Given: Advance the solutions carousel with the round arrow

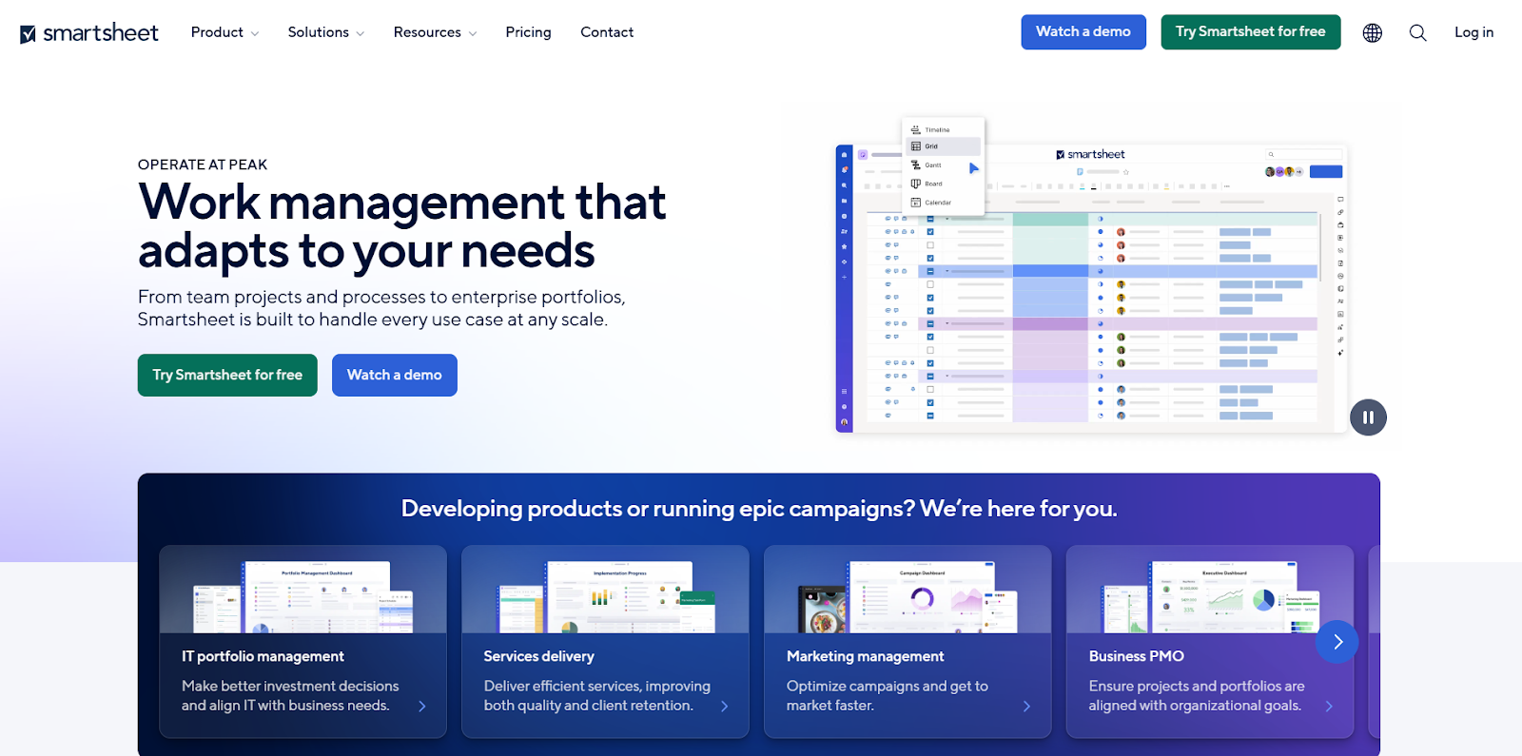Looking at the screenshot, I should (x=1337, y=642).
